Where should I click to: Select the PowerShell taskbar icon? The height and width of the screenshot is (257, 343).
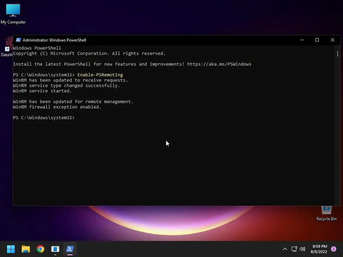tap(70, 249)
